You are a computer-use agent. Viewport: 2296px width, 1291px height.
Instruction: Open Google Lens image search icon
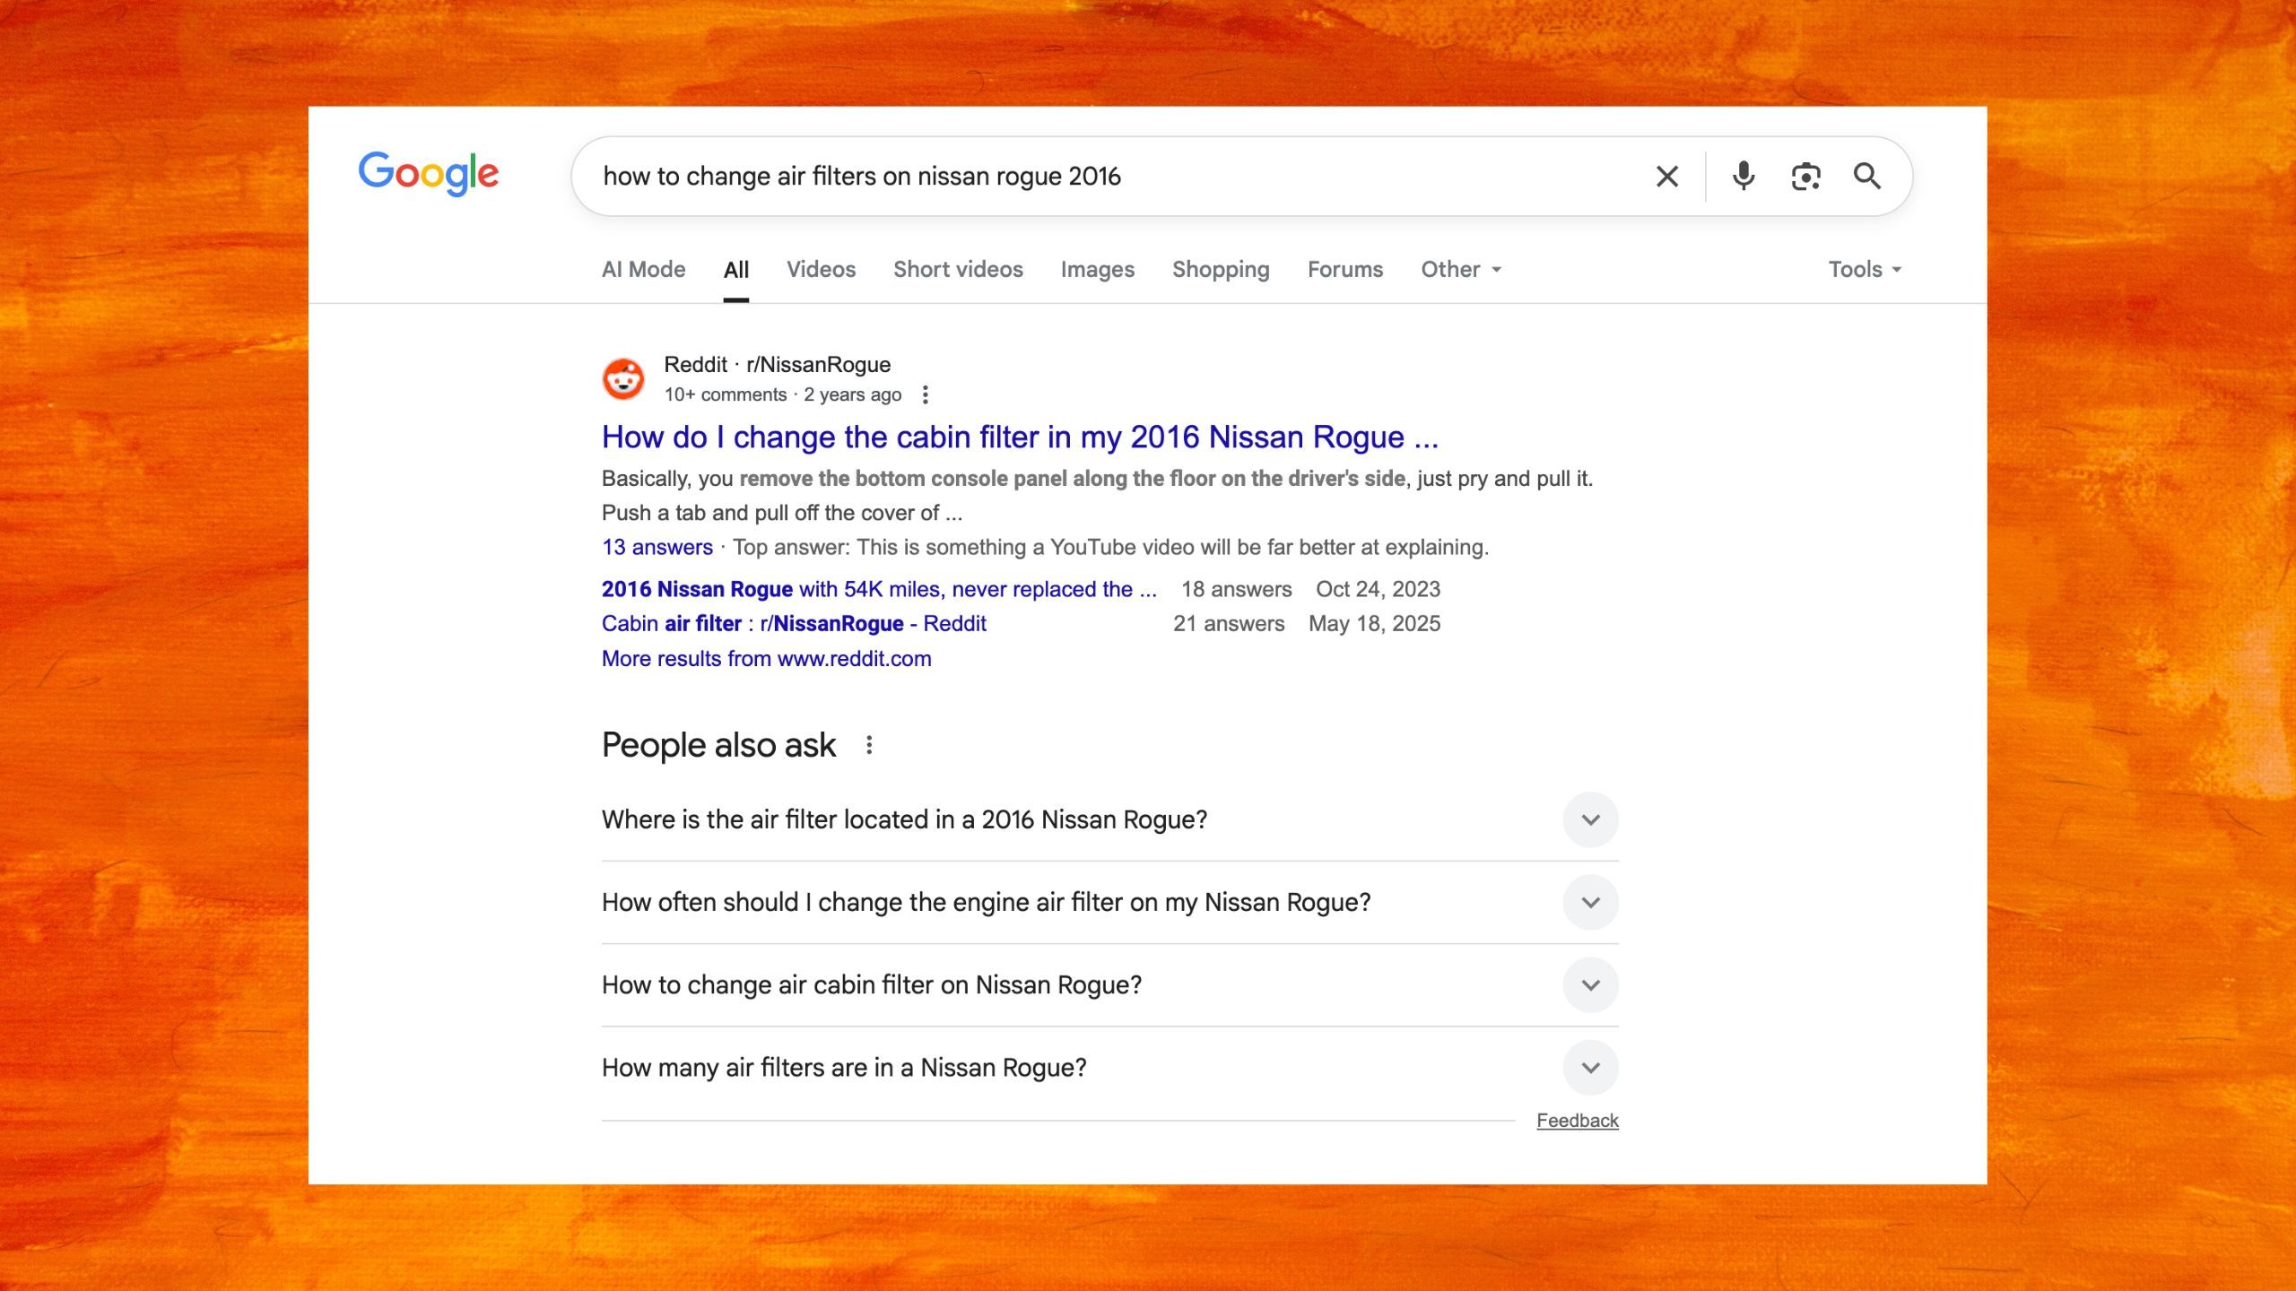coord(1805,177)
